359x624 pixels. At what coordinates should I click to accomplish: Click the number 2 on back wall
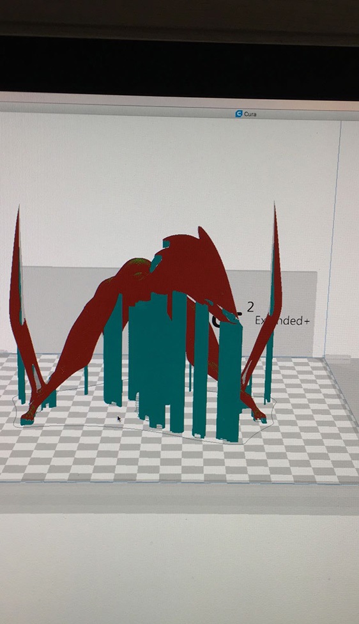pyautogui.click(x=250, y=307)
